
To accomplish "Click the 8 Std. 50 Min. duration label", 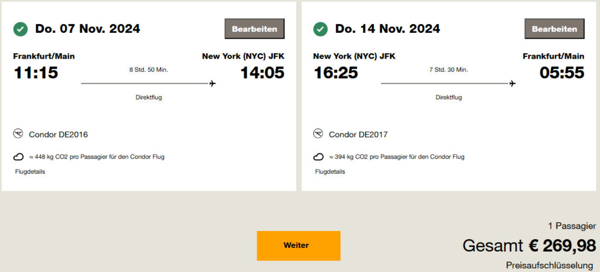I will [149, 70].
